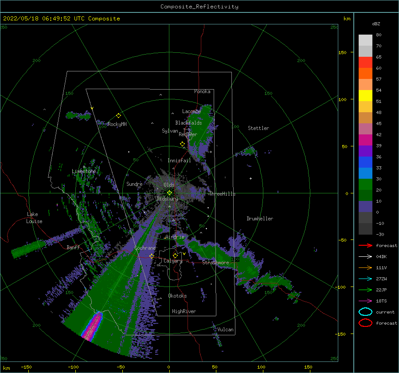This screenshot has width=399, height=373.
Task: Click the yellow diamond marker near RockyMH
Action: click(x=118, y=116)
